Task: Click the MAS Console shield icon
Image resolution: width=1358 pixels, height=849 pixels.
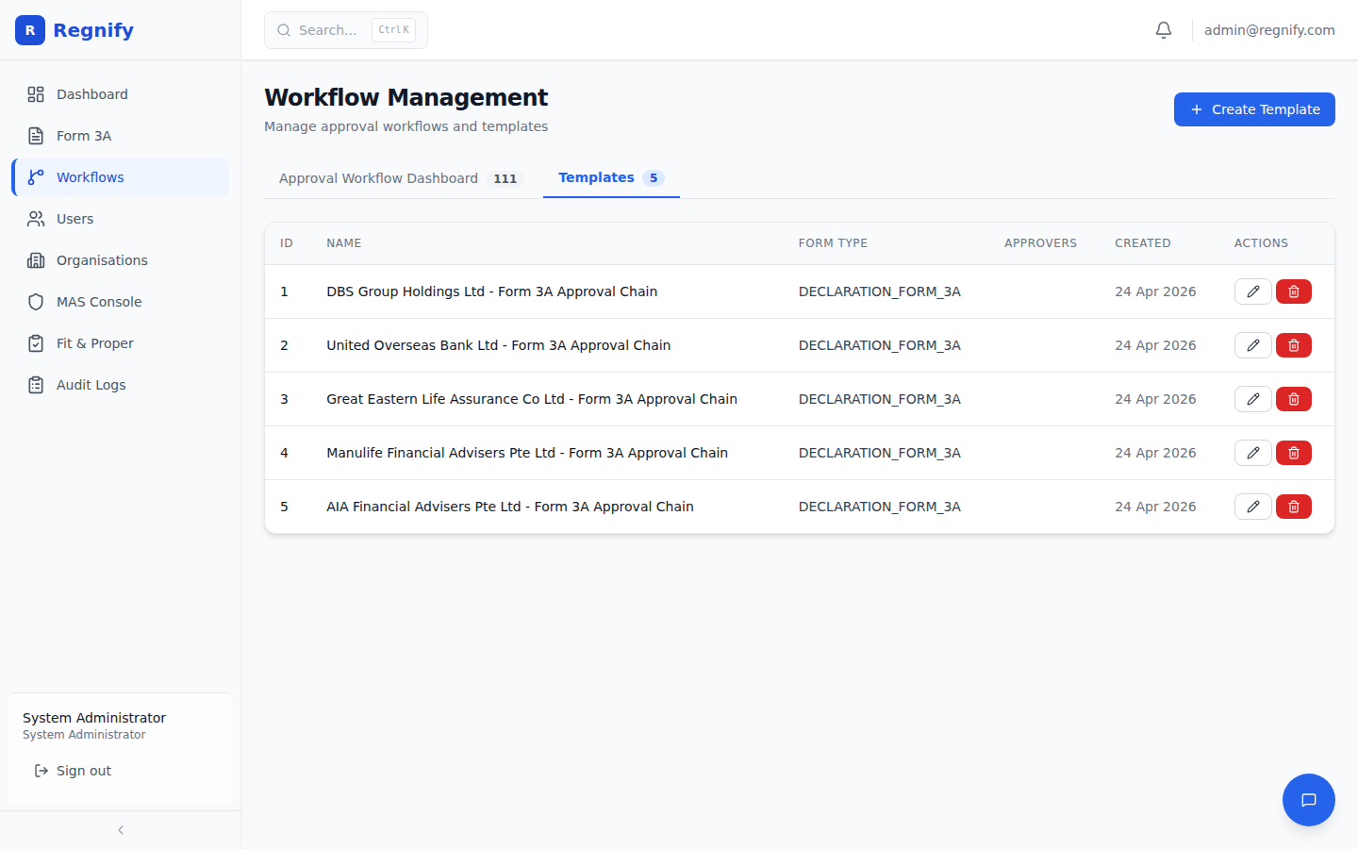Action: (36, 302)
